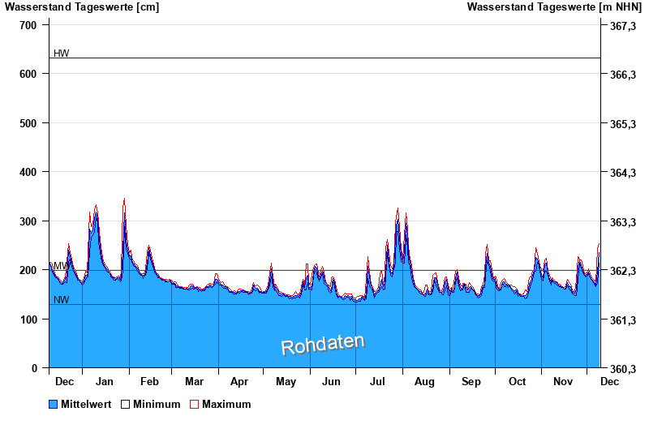649x446 pixels.
Task: Select the Oct month label on the x-axis
Action: pos(517,381)
